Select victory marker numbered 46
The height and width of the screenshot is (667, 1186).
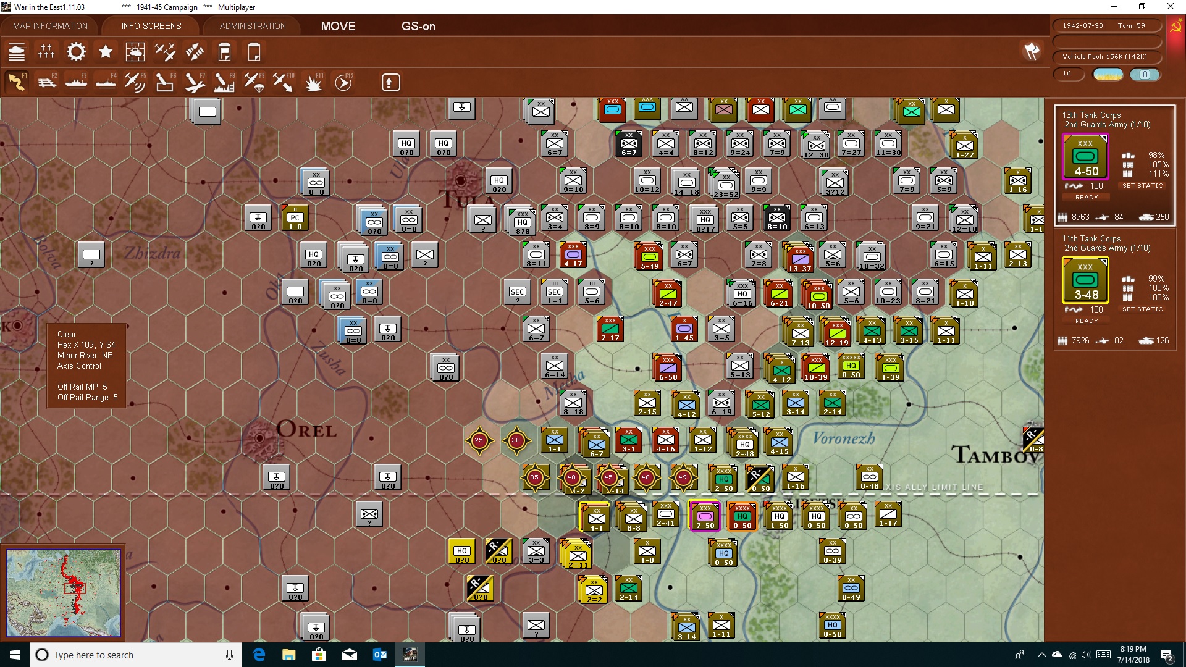click(646, 477)
